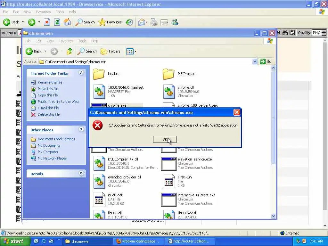328x246 pixels.
Task: Open the IE File menu
Action: [x=5, y=12]
